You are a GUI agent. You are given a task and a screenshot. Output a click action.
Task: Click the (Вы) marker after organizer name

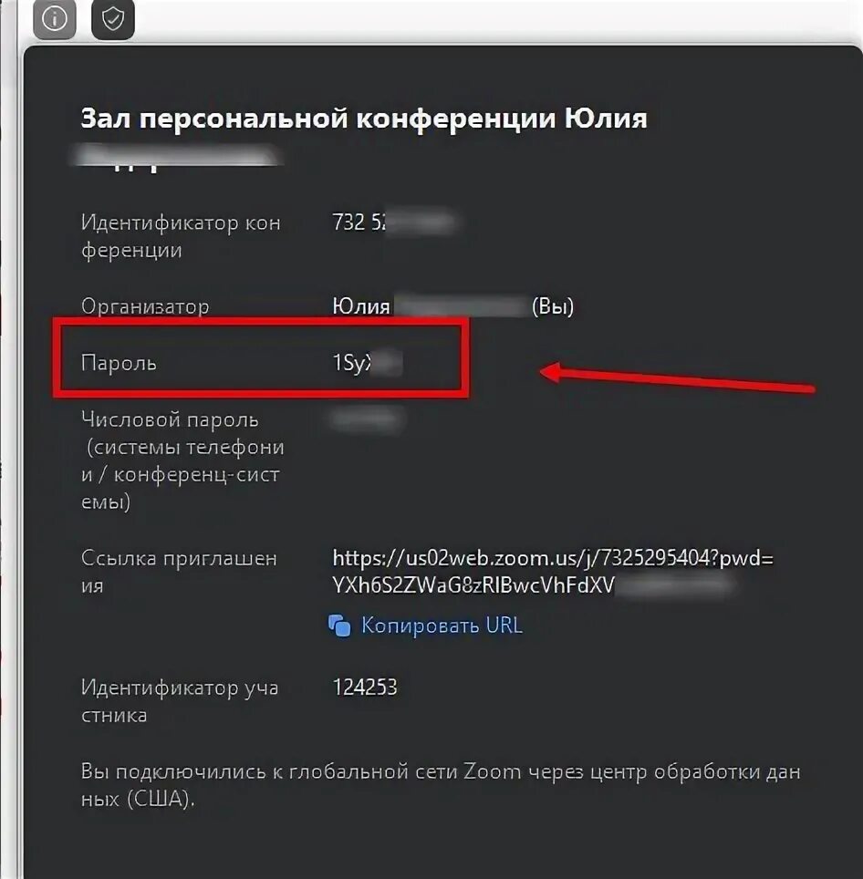click(552, 306)
